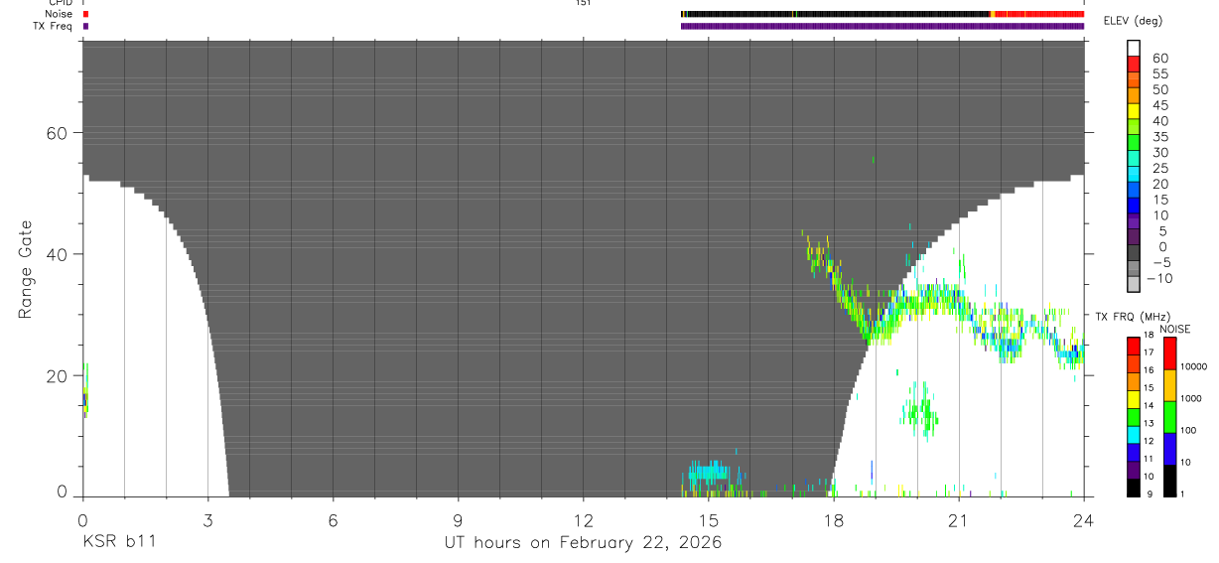
Task: Click the '30' label on elevation colorbar
Action: [x=1159, y=153]
